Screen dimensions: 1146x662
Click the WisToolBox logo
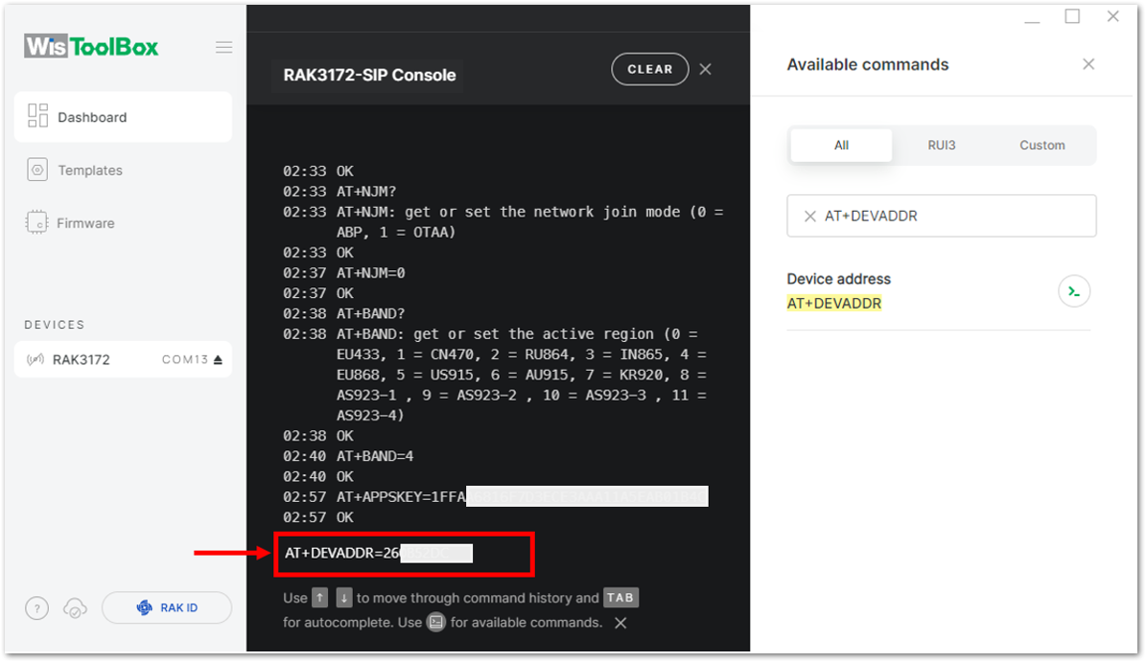(x=91, y=47)
